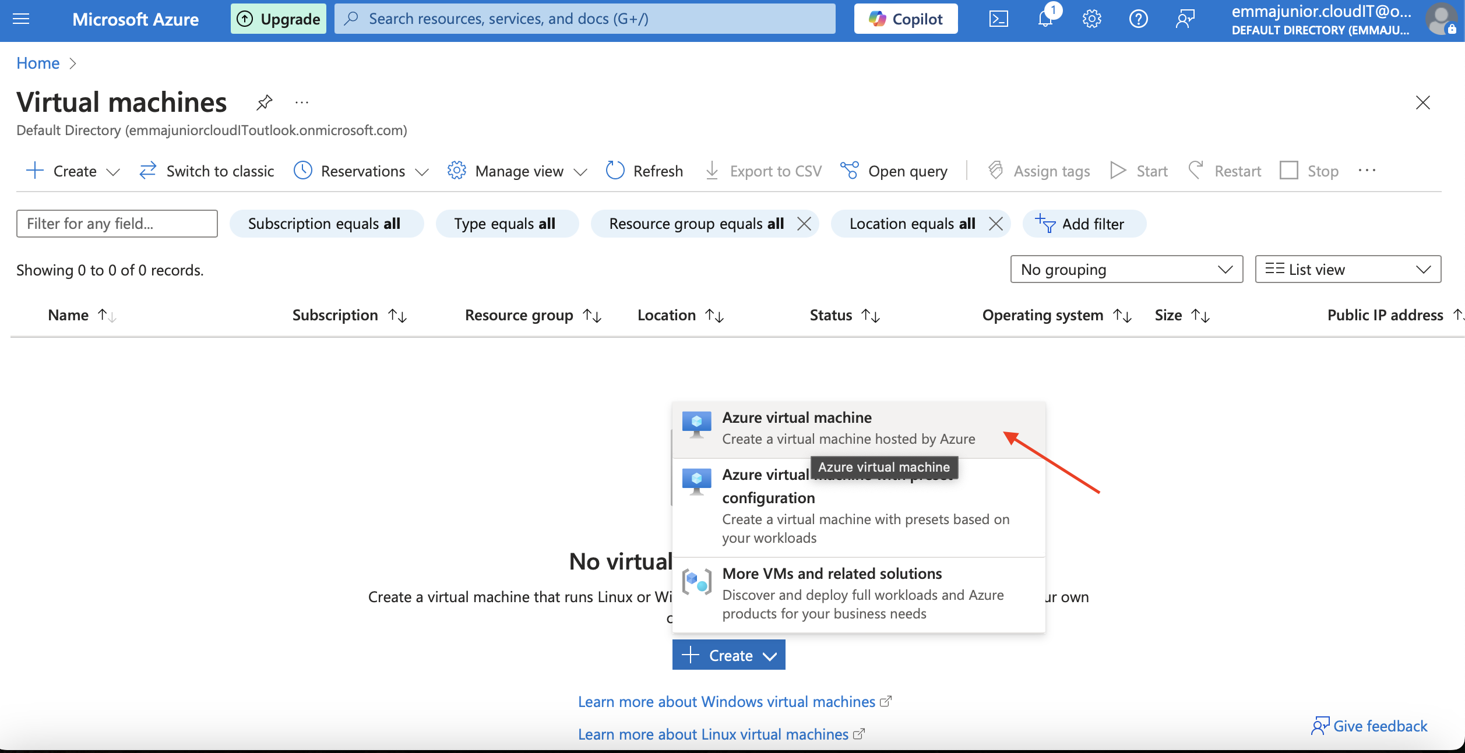Click the Upgrade button

278,19
